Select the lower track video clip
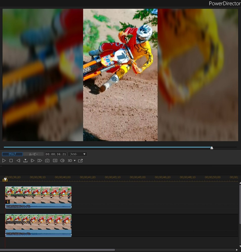This screenshot has height=252, width=241. pyautogui.click(x=38, y=222)
